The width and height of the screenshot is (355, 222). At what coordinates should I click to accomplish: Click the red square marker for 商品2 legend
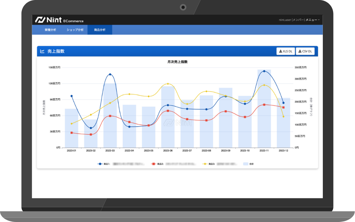(x=154, y=164)
